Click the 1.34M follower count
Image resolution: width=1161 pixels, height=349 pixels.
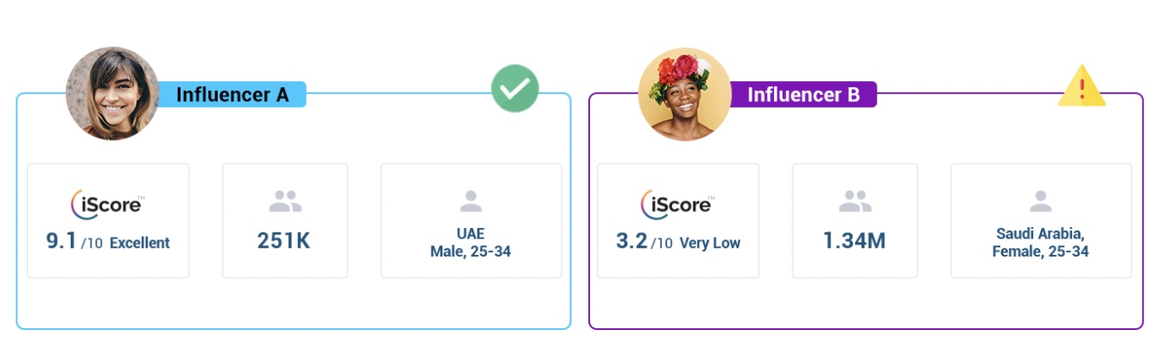(x=853, y=241)
